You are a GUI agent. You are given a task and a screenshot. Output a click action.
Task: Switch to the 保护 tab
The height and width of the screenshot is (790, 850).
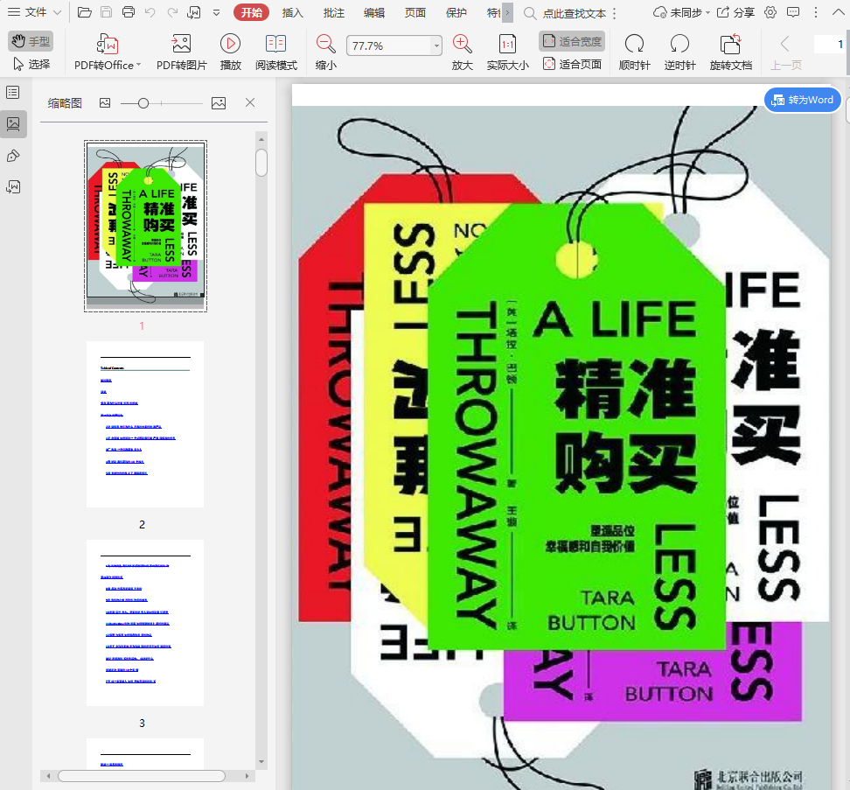[x=456, y=12]
